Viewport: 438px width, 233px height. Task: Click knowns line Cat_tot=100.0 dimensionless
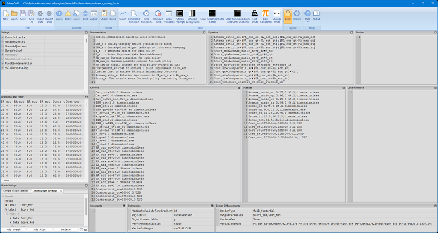point(119,92)
